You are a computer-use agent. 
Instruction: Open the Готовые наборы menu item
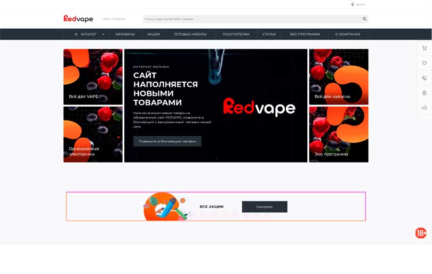click(190, 35)
